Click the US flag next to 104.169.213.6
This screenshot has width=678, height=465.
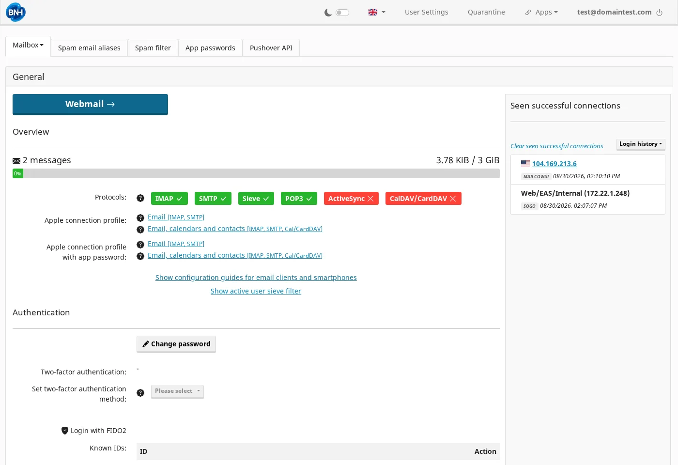coord(525,164)
